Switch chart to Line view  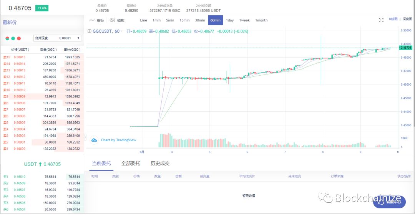pos(143,20)
